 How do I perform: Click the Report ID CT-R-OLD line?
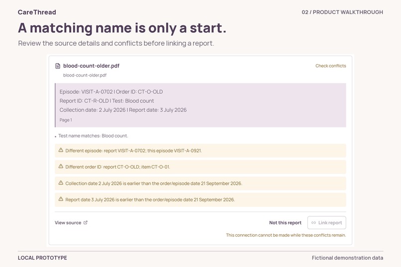(106, 101)
